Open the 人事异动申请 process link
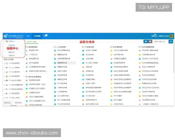The width and height of the screenshot is (175, 140). tap(62, 87)
